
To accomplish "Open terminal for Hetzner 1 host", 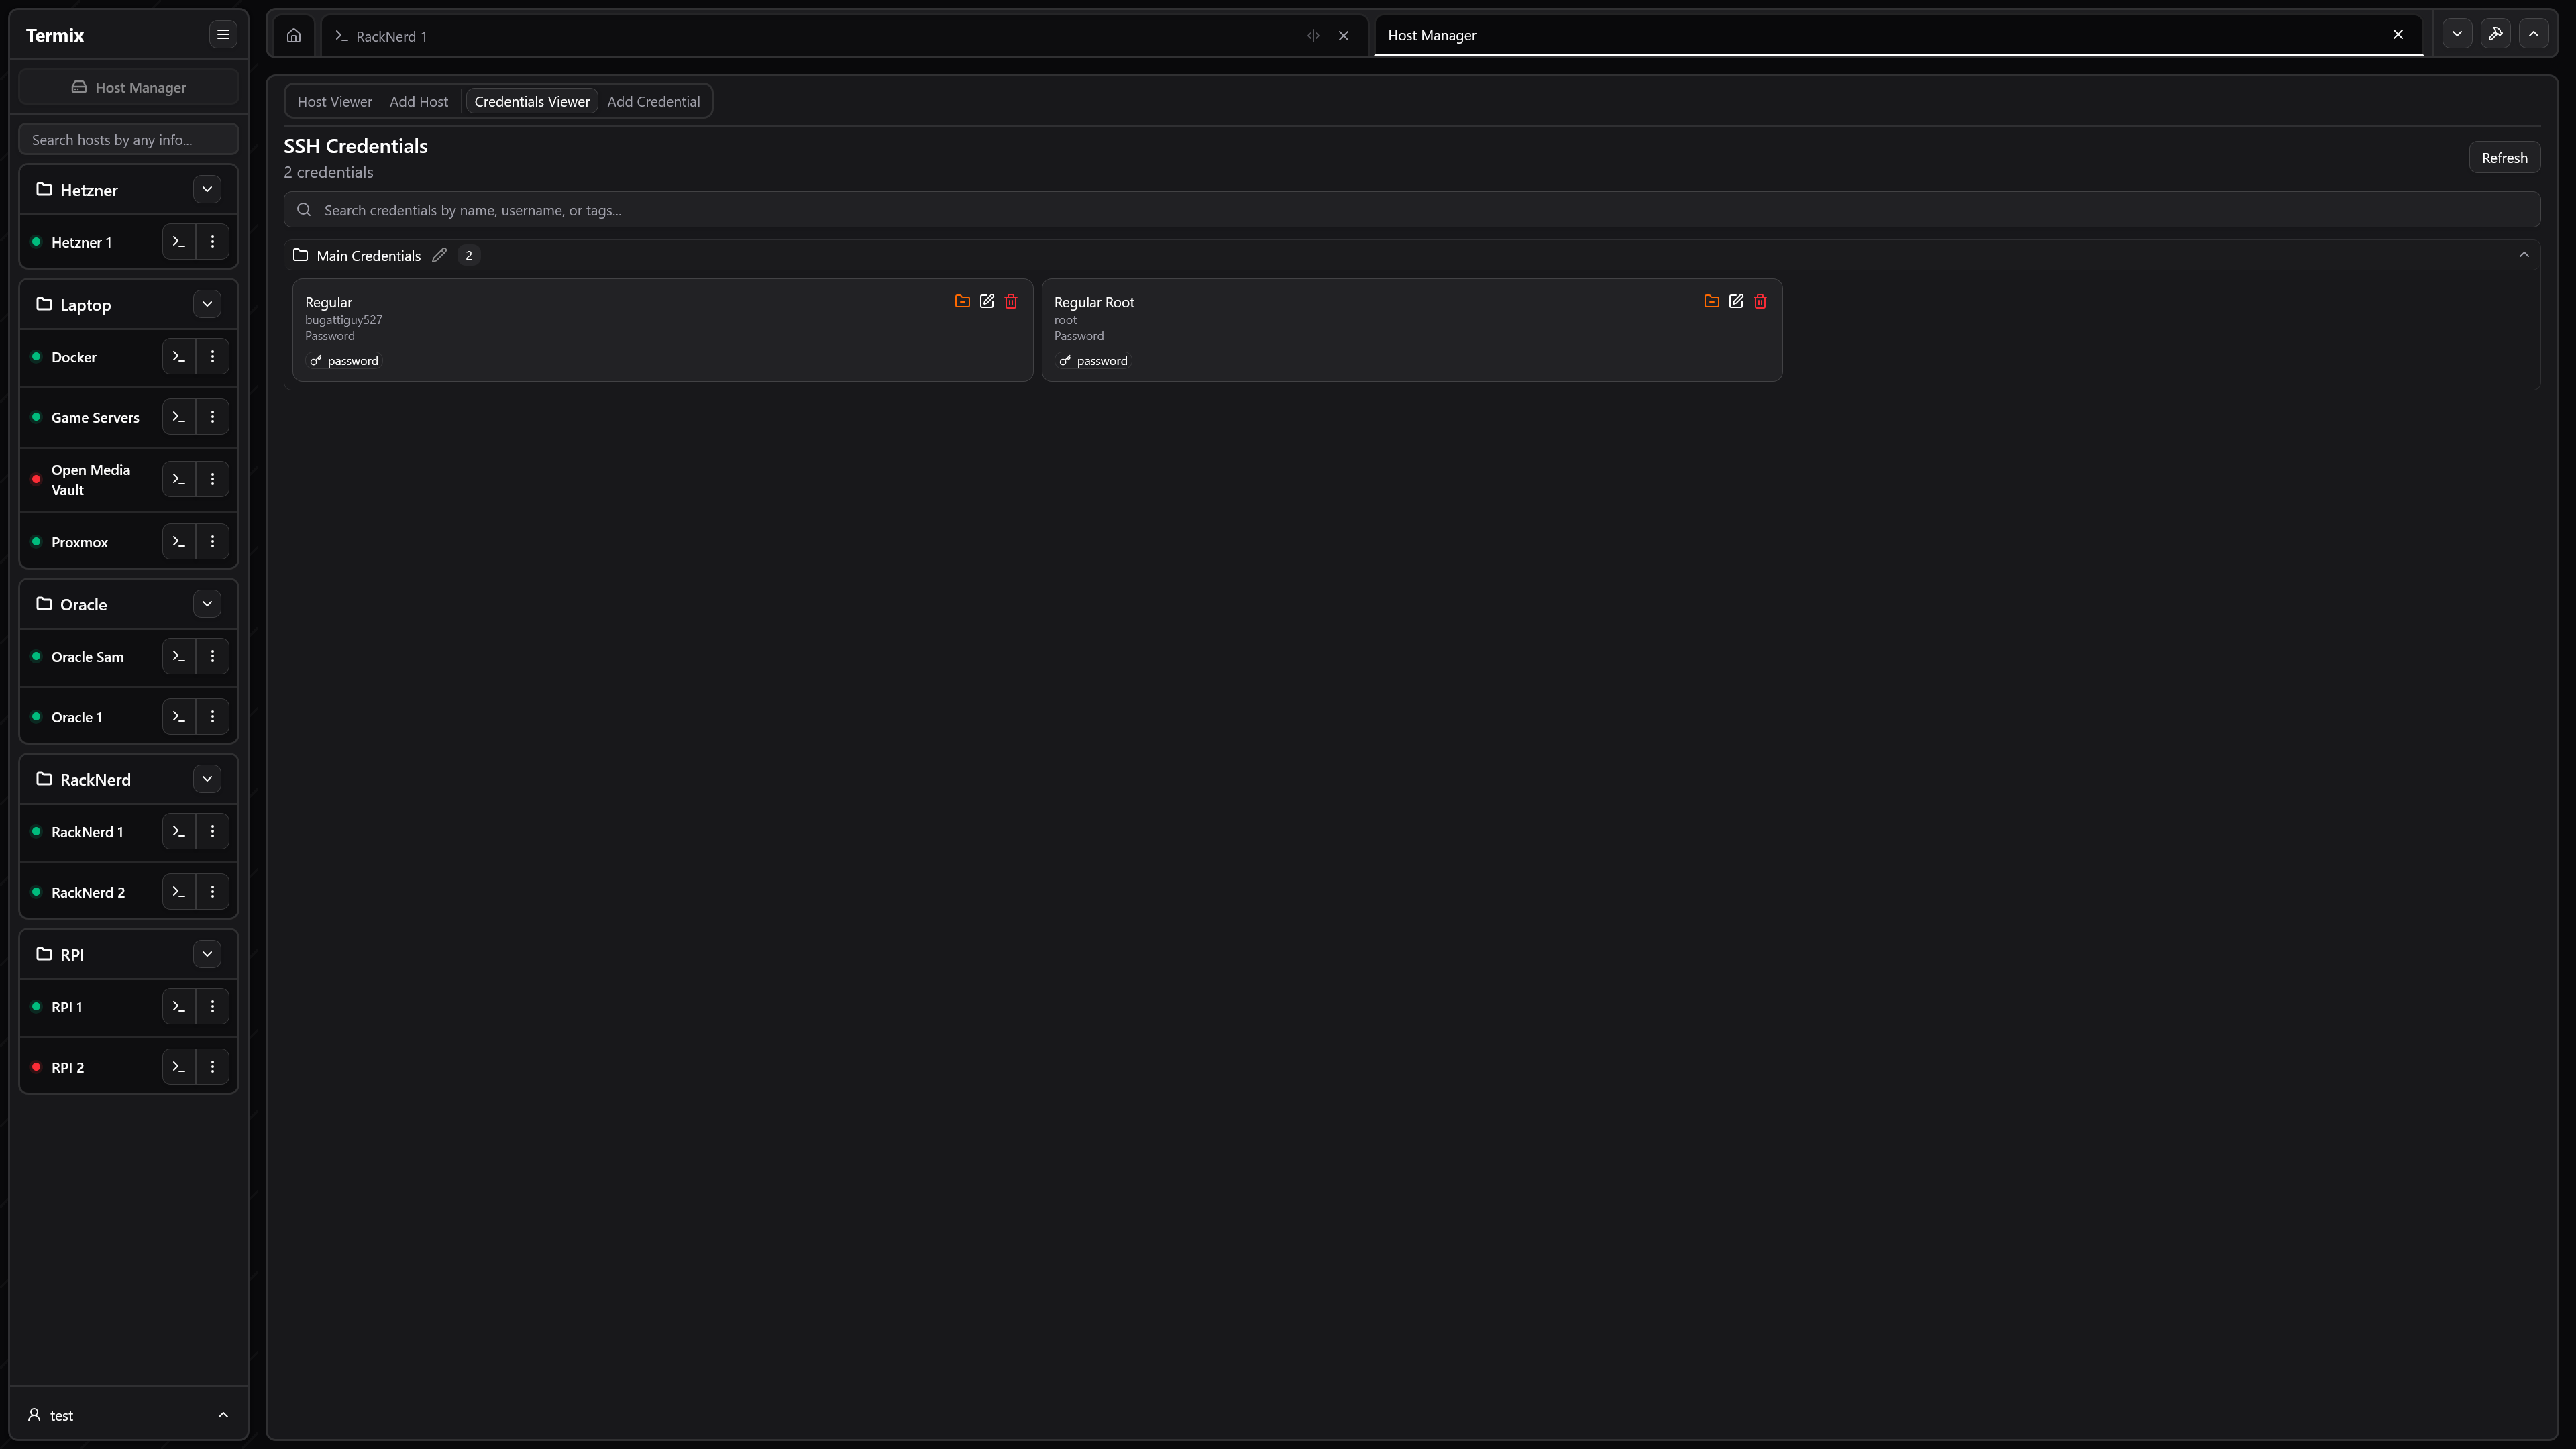I will point(179,242).
